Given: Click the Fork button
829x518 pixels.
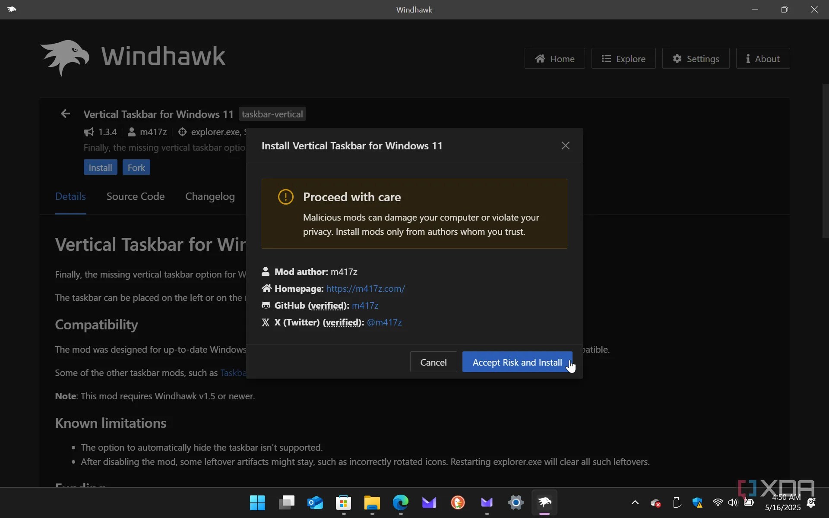Looking at the screenshot, I should [x=136, y=167].
